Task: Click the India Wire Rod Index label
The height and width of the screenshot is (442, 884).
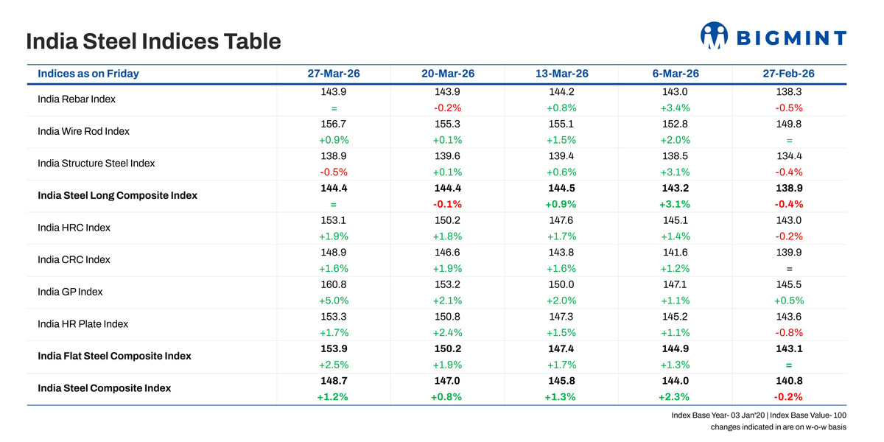Action: 83,131
